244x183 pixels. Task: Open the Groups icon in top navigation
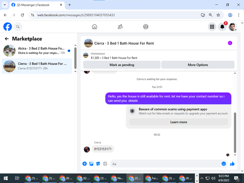[x=145, y=27]
